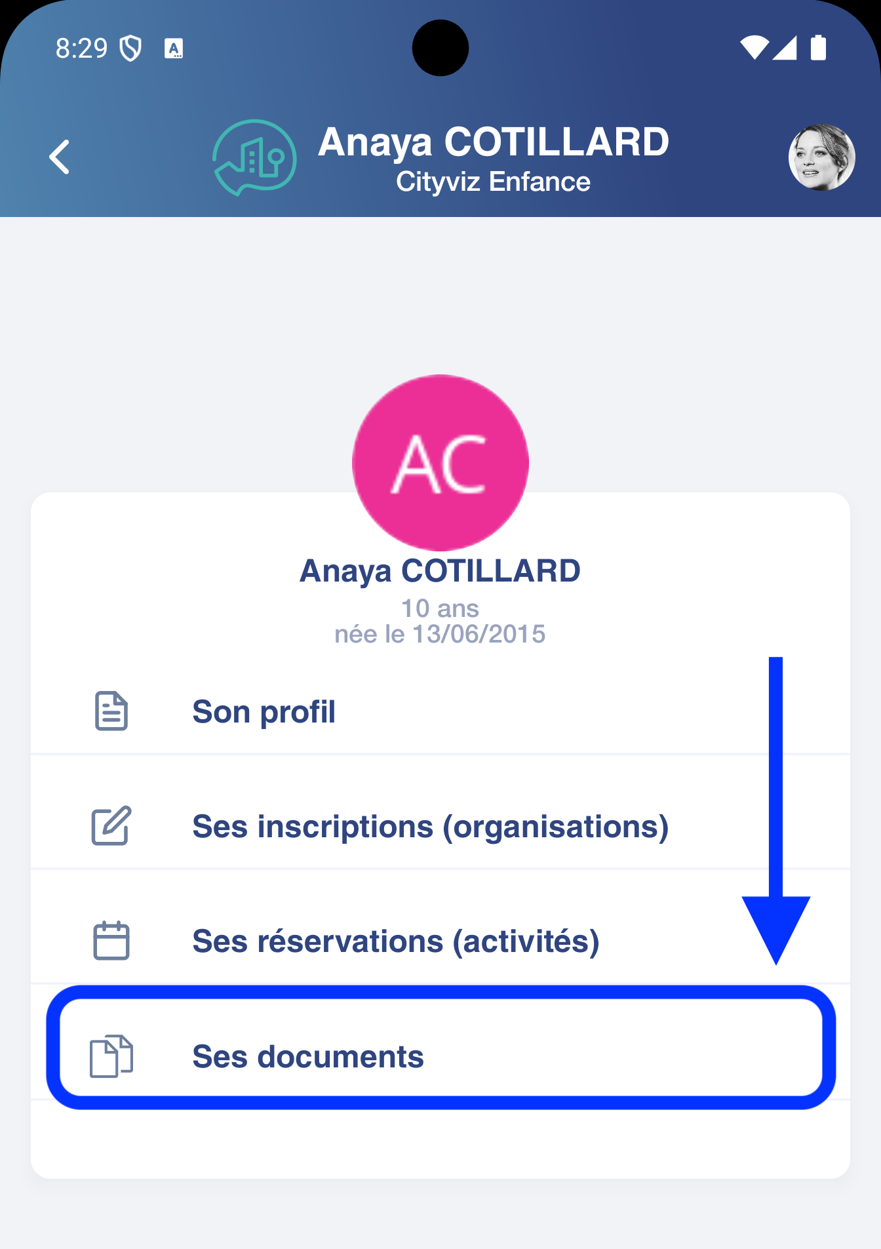
Task: Tap the shield icon in the status bar
Action: tap(131, 49)
